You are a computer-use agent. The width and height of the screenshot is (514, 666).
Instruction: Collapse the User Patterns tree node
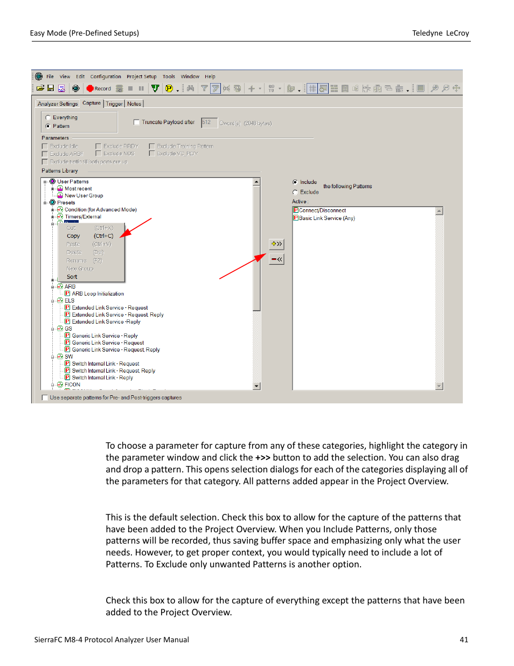click(x=45, y=182)
